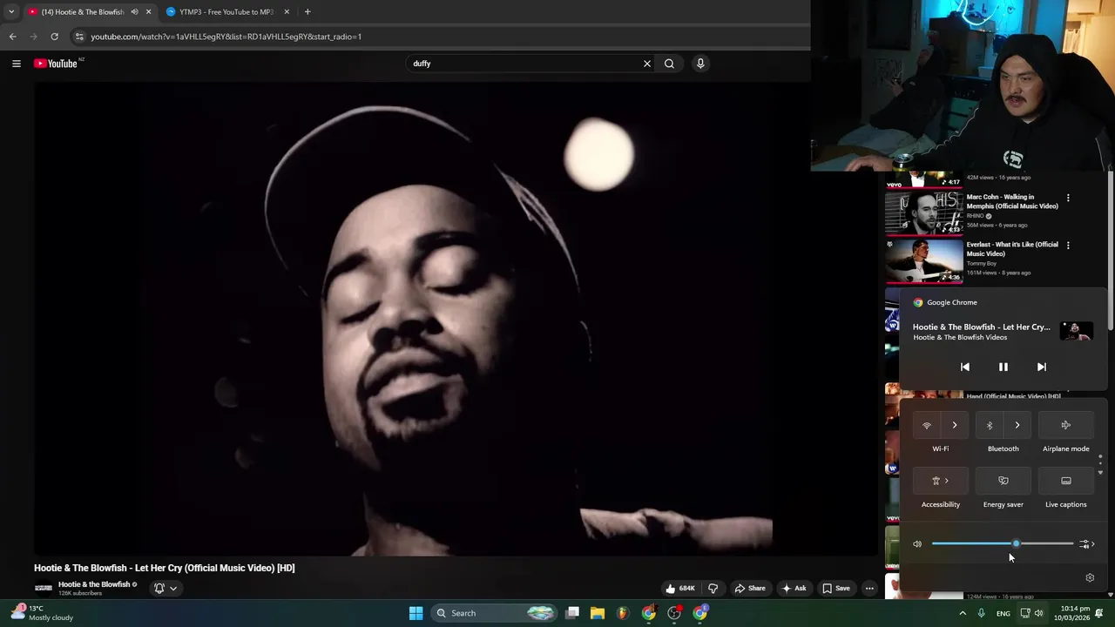Click the Hootie & the Blowfish channel avatar
This screenshot has width=1115, height=627.
(x=44, y=589)
